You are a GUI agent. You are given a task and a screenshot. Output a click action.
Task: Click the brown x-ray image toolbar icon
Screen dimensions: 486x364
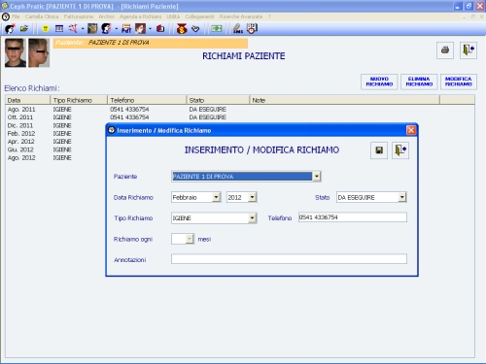tap(92, 29)
